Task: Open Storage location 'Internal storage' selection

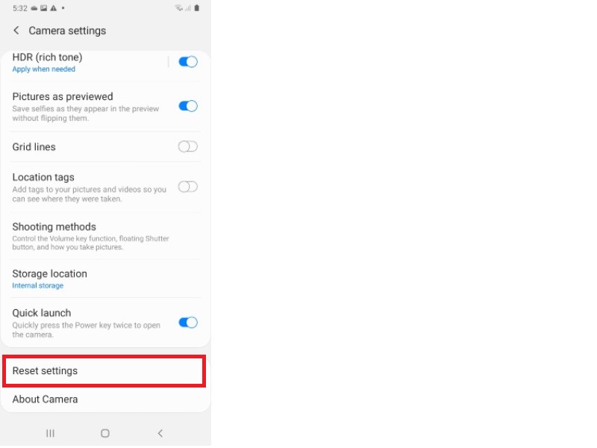Action: click(x=38, y=285)
